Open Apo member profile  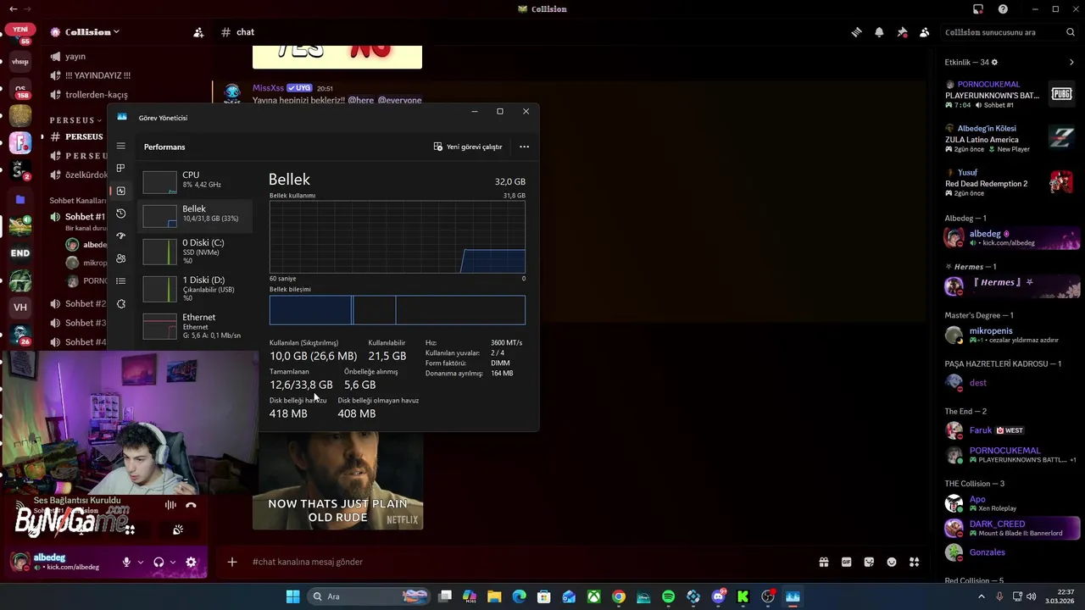(x=1011, y=503)
